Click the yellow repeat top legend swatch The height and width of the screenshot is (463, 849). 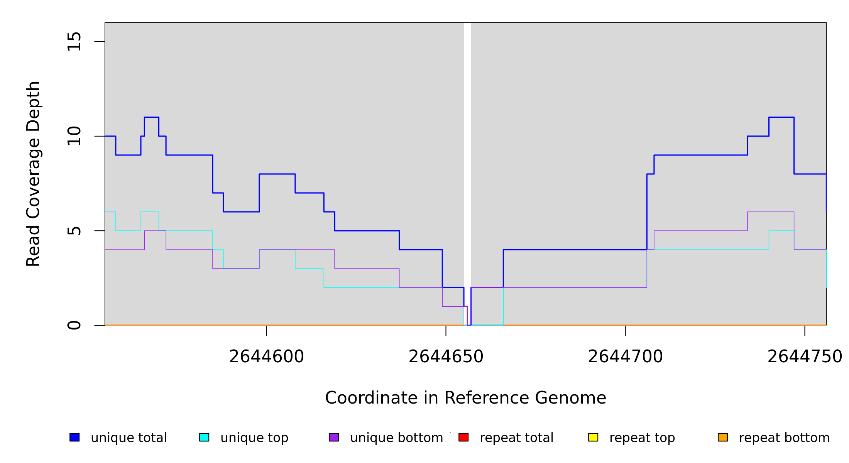click(593, 437)
